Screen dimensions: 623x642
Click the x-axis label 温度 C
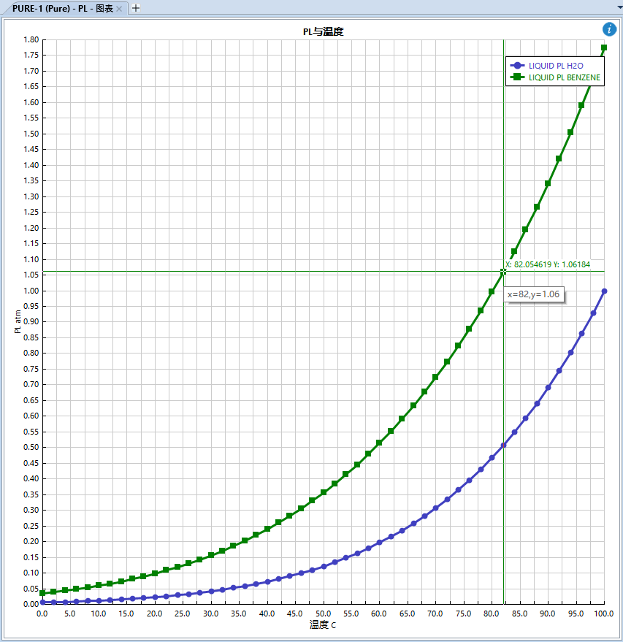[x=323, y=625]
